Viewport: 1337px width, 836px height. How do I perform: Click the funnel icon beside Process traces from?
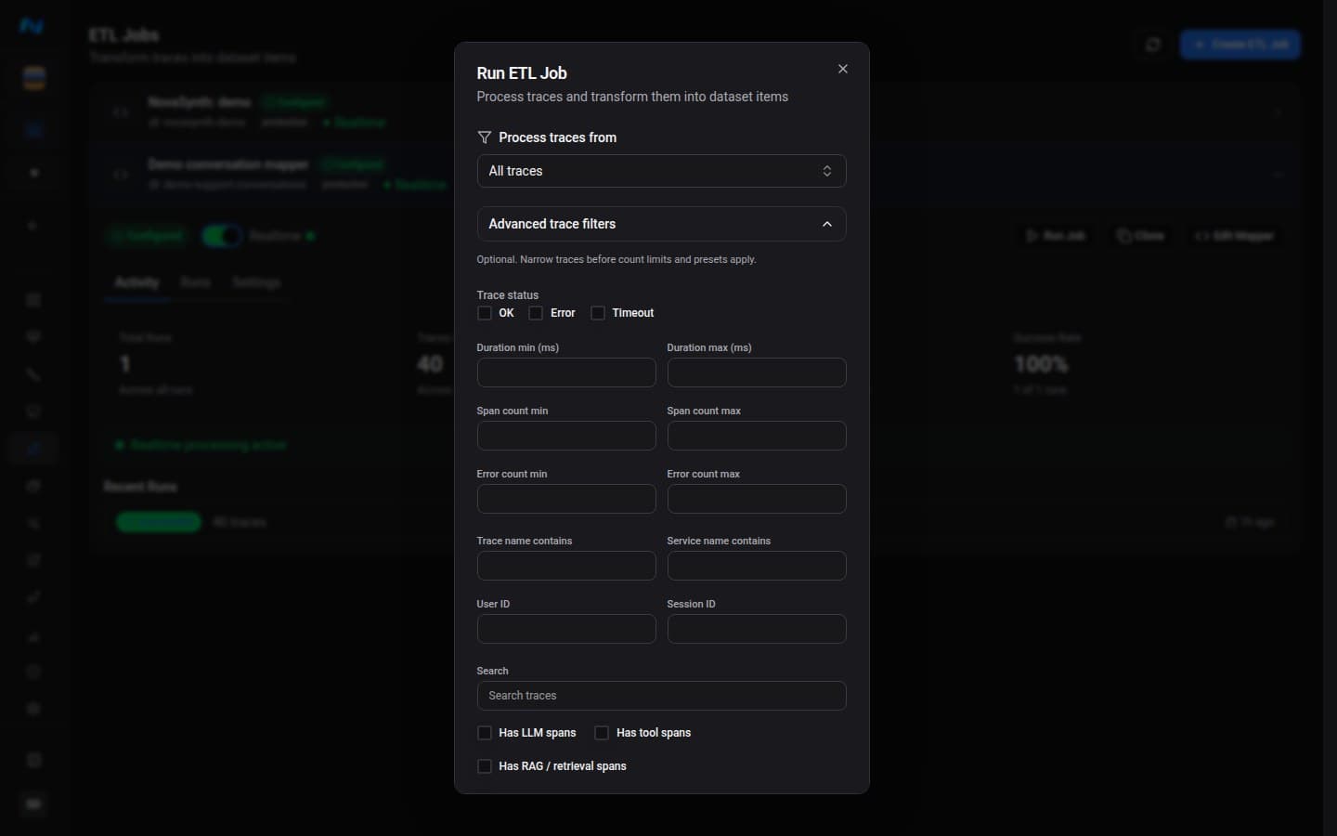coord(484,137)
